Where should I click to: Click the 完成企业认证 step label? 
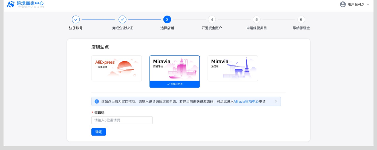click(x=123, y=28)
